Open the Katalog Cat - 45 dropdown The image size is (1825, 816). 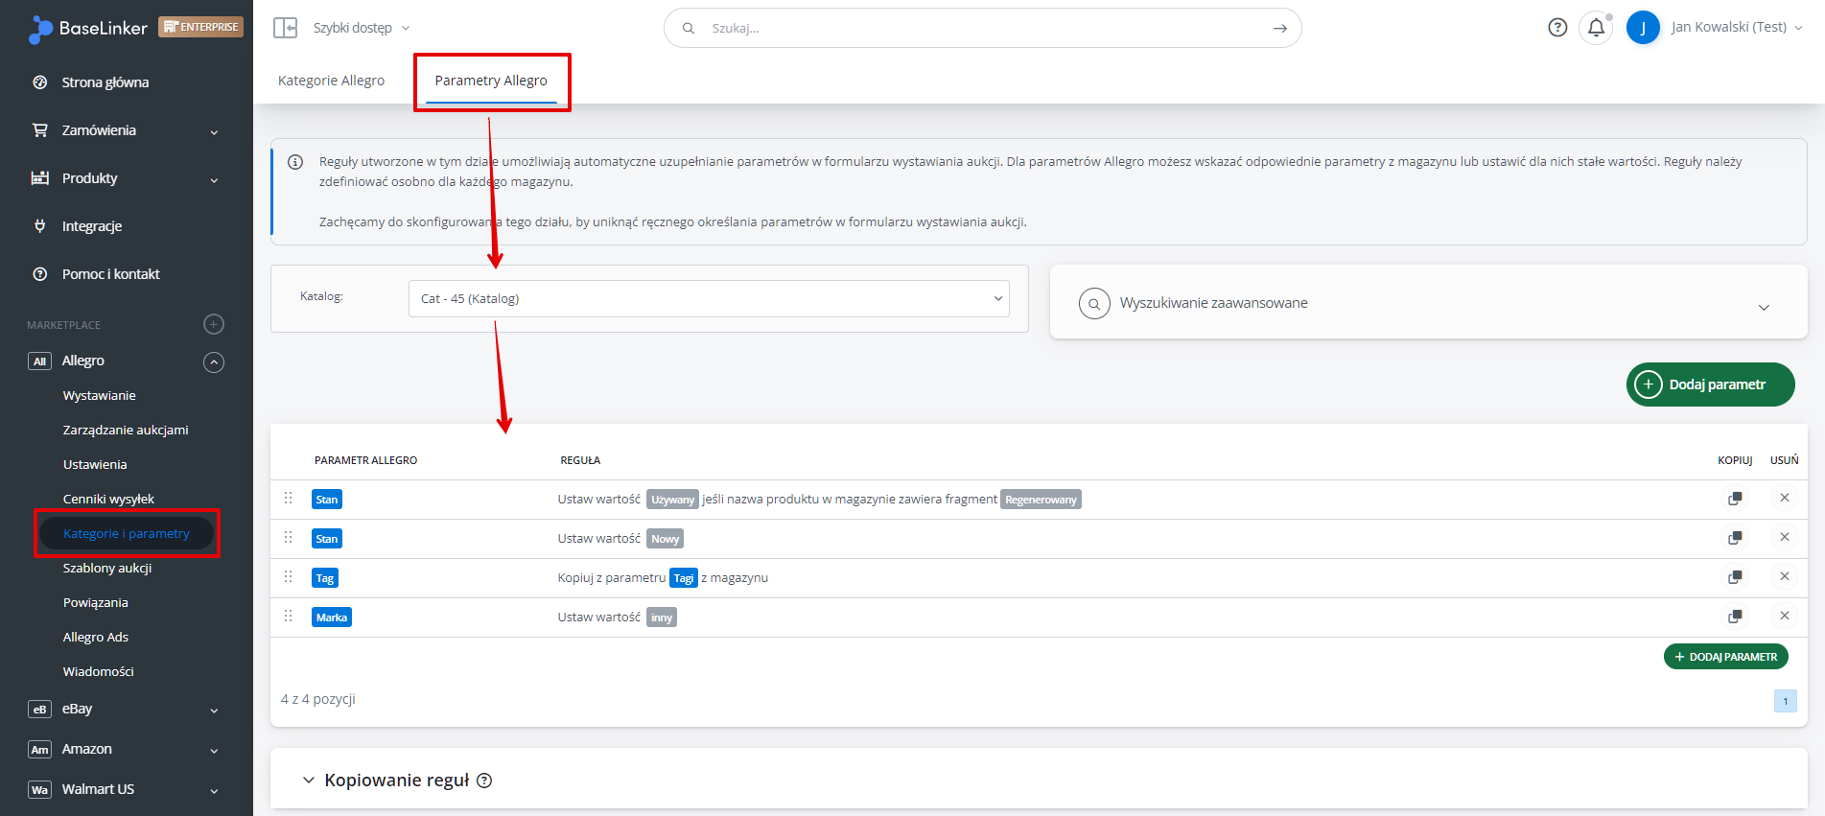(x=709, y=298)
